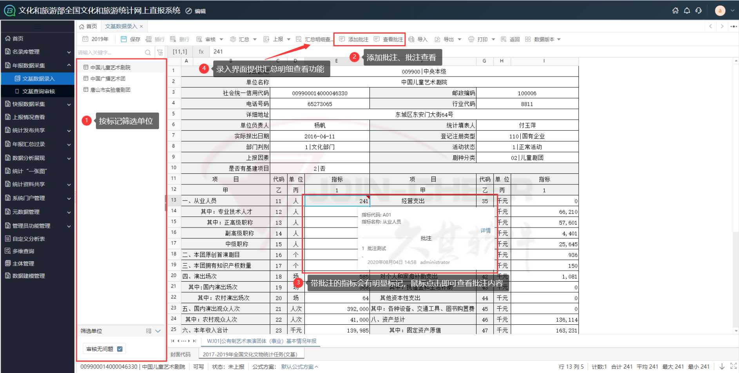Open the customer service headset icon

tap(699, 11)
